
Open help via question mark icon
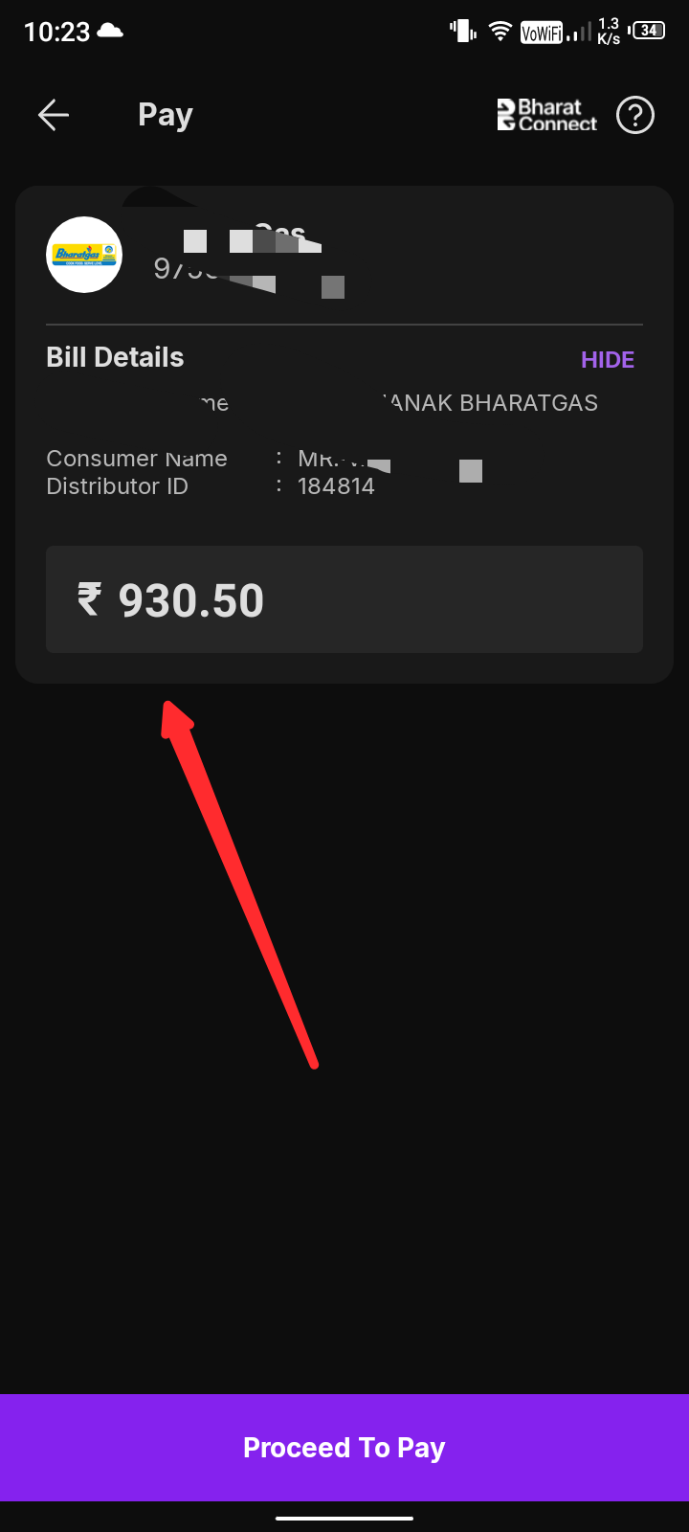pyautogui.click(x=635, y=116)
